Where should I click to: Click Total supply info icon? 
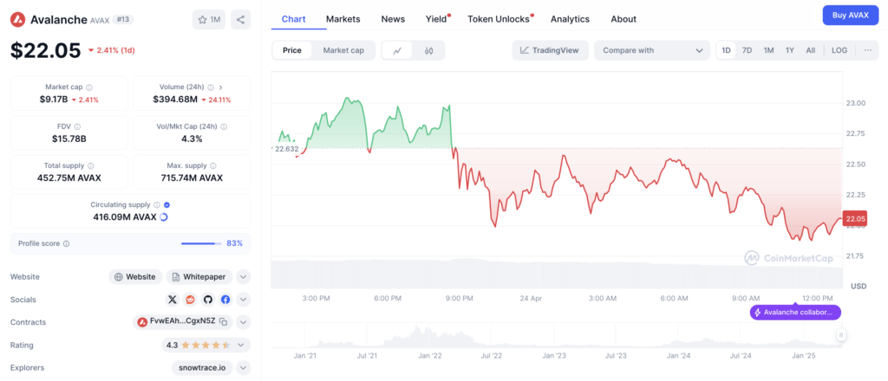click(x=91, y=166)
